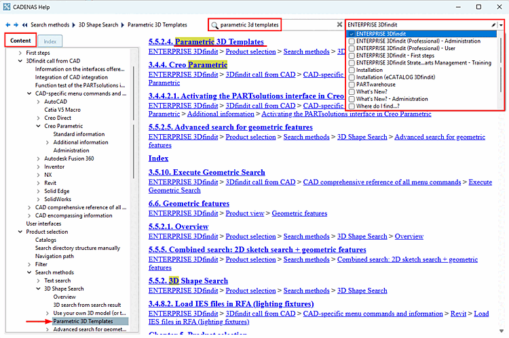Click the CADENAS Help app icon
509x338 pixels.
pyautogui.click(x=7, y=7)
